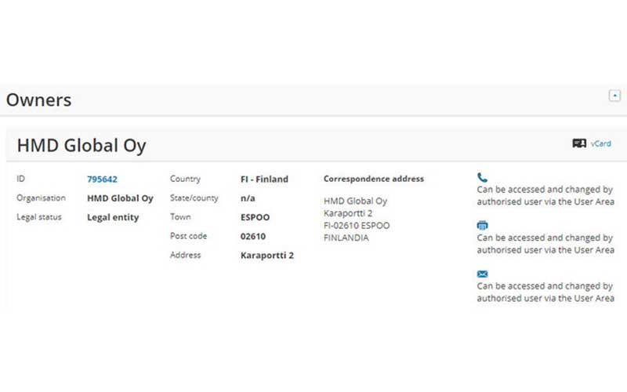Click the access note under the phone icon
The image size is (627, 392).
(x=545, y=196)
